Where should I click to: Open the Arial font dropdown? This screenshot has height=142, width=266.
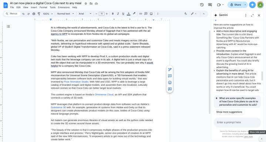tap(85, 14)
